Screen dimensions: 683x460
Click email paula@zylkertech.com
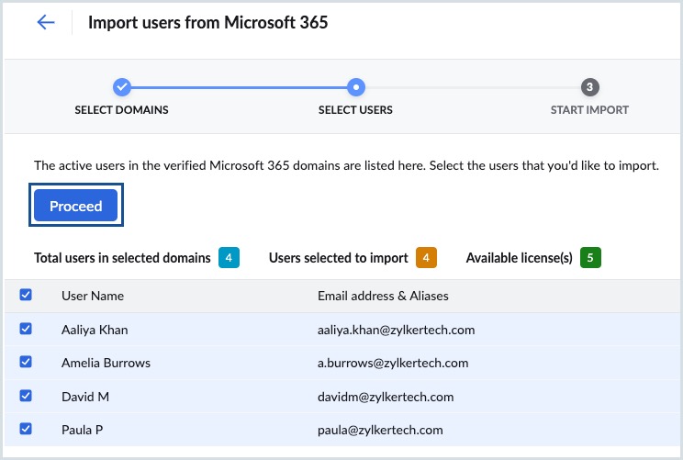(x=380, y=430)
